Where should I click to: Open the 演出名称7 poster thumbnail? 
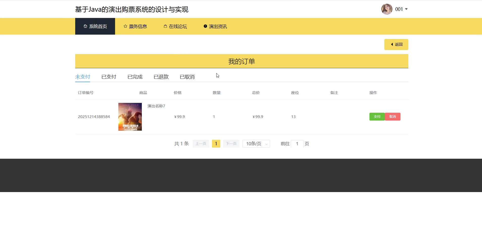tap(130, 117)
